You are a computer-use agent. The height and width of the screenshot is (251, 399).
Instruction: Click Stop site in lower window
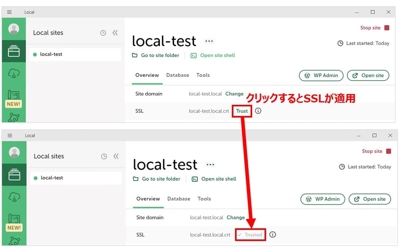(376, 151)
